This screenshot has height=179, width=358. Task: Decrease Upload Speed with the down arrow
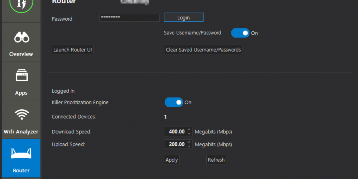(189, 146)
